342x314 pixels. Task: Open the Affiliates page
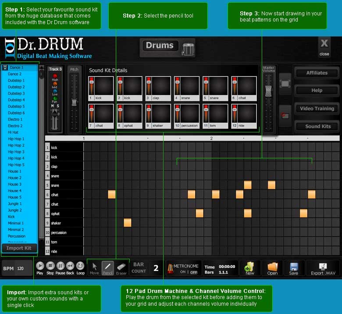317,73
